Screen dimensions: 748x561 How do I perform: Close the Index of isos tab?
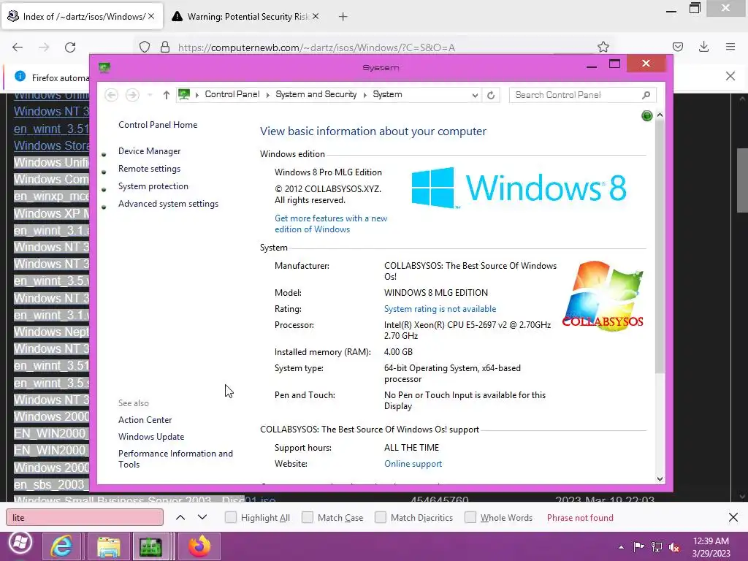coord(151,16)
